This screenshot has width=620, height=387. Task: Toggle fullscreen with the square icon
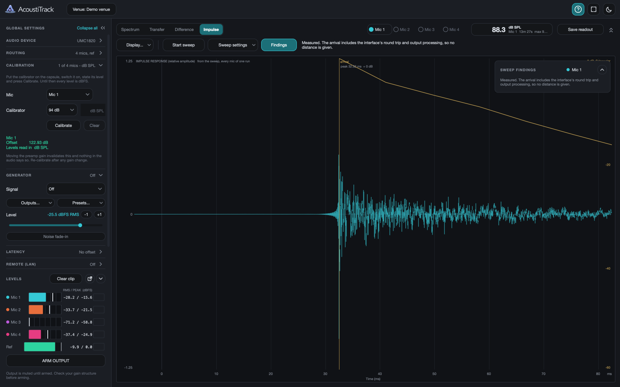click(x=593, y=9)
